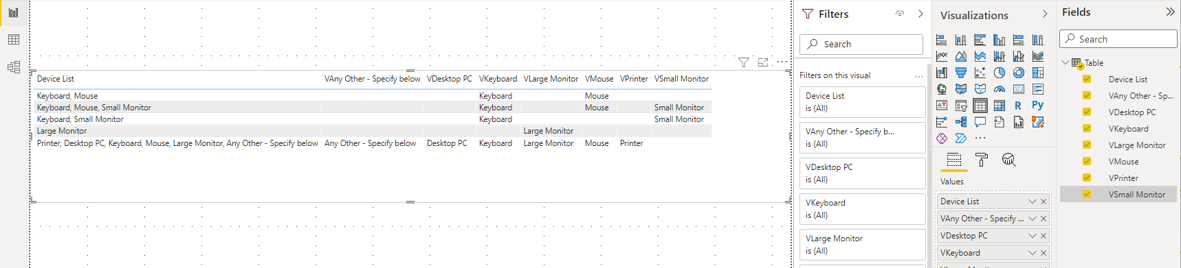Select Stacked bar chart visualization
The width and height of the screenshot is (1181, 268).
coord(942,40)
